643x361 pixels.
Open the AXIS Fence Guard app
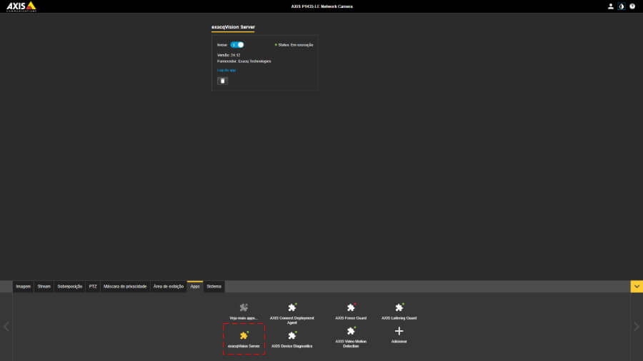pyautogui.click(x=351, y=308)
